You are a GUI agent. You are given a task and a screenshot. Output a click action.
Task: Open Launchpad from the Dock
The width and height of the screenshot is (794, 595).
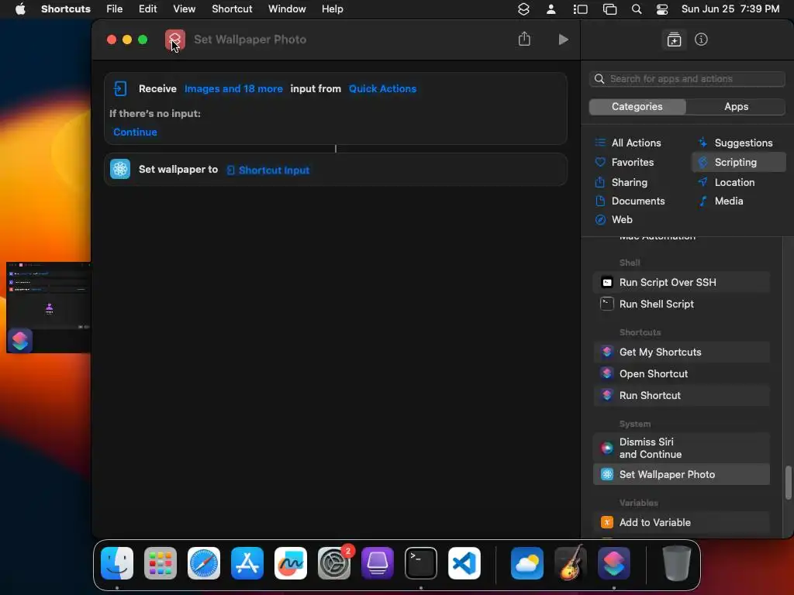161,563
